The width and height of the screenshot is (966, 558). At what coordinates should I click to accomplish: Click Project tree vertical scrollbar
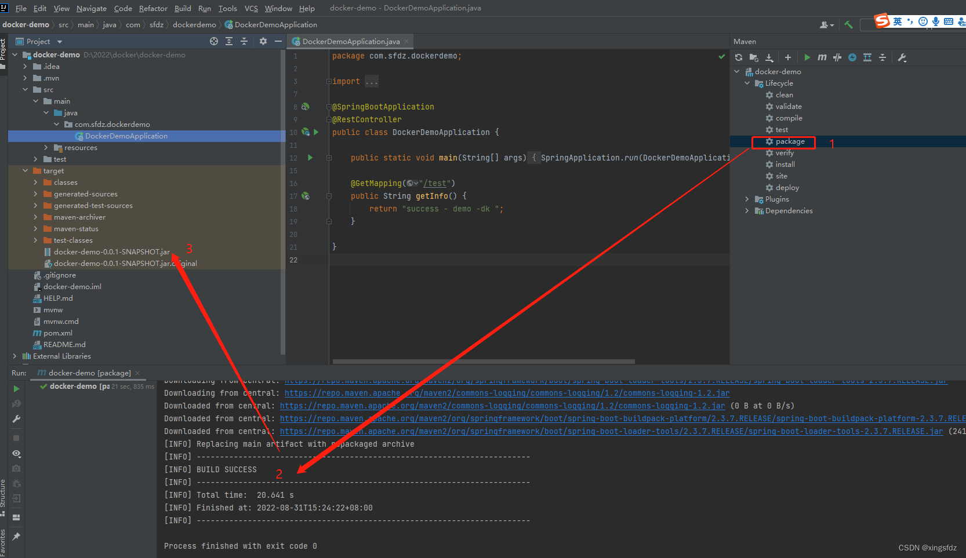click(282, 203)
